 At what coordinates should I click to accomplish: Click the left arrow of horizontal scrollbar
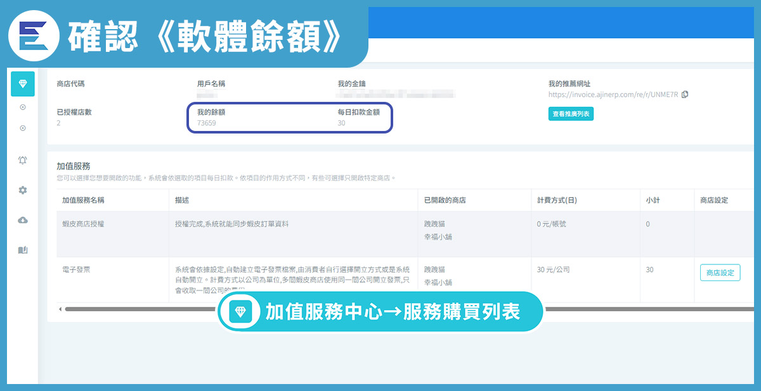[60, 309]
